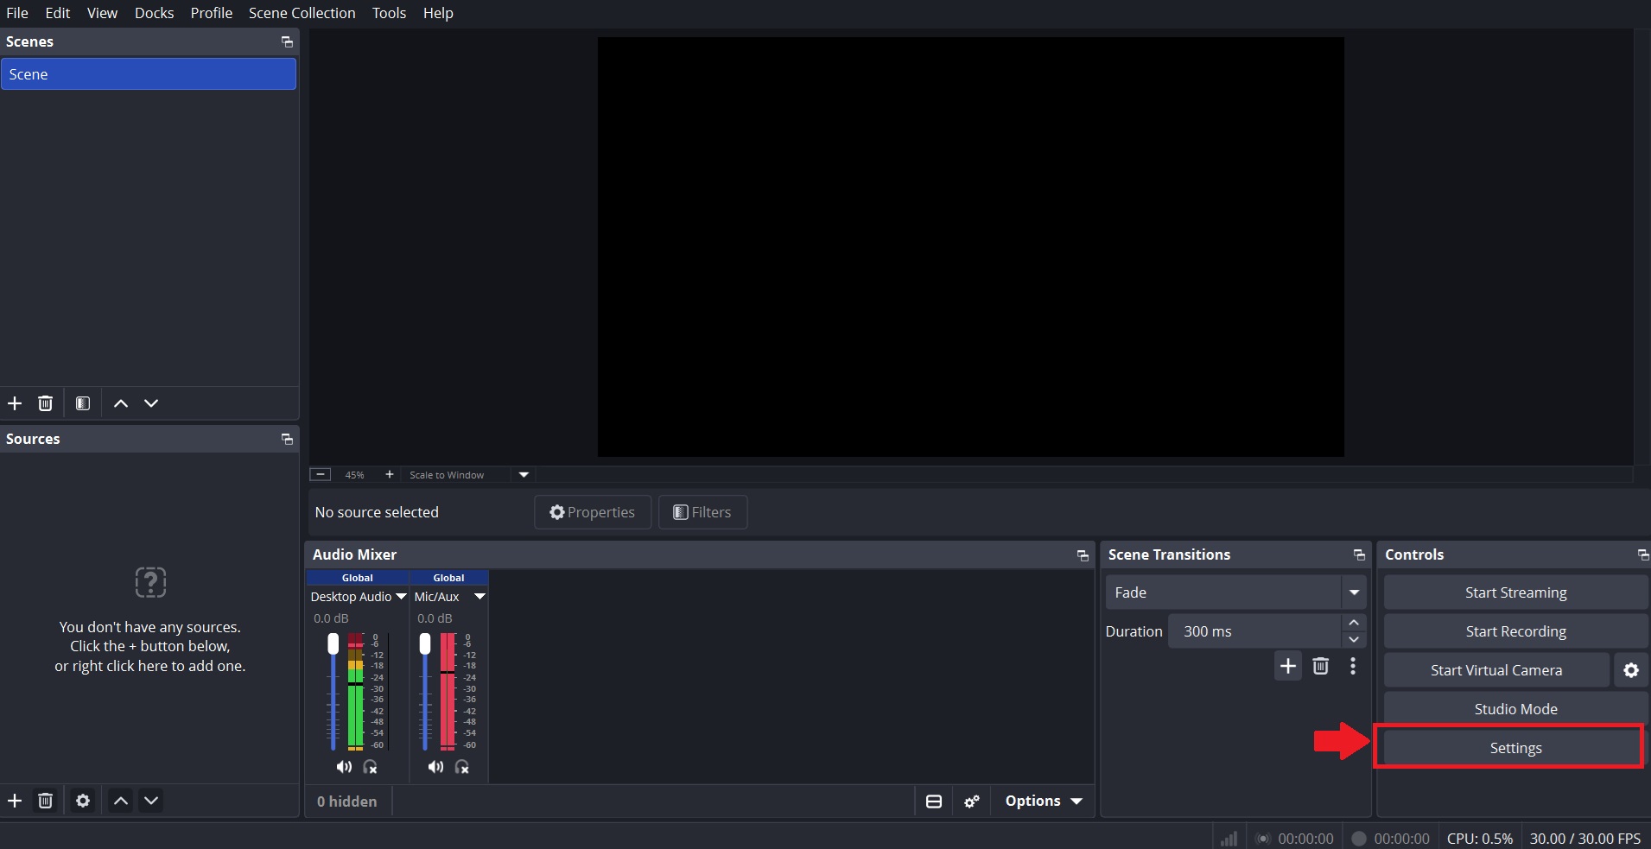Open the Audio Mixer Options dropdown
This screenshot has height=849, width=1651.
pyautogui.click(x=1044, y=801)
